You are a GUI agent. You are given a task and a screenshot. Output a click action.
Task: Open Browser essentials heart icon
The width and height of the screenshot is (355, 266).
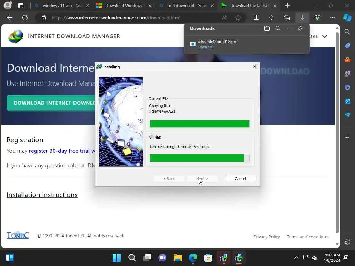[x=318, y=18]
